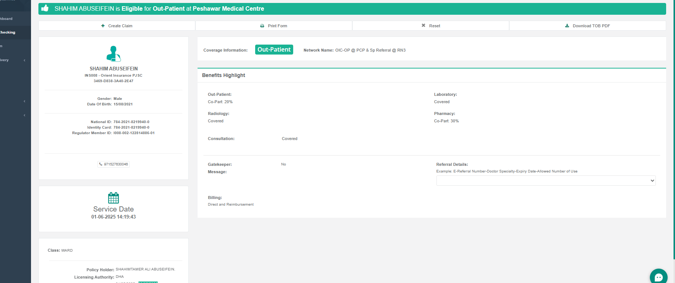Print the form using Print Form

(x=274, y=26)
